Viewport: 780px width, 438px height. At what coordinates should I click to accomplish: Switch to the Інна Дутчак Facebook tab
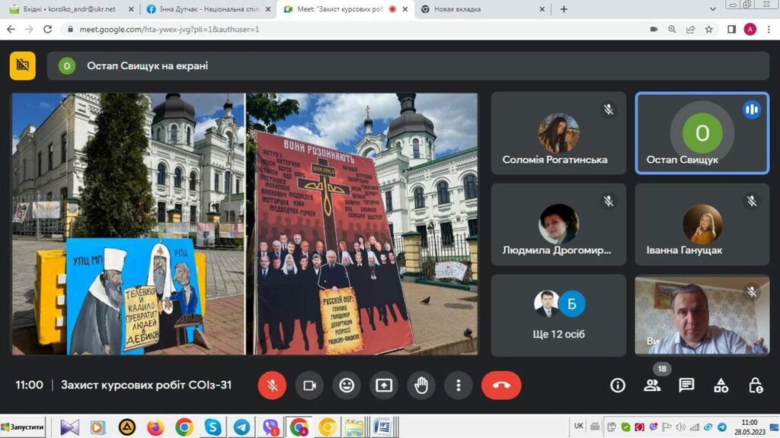(x=206, y=9)
